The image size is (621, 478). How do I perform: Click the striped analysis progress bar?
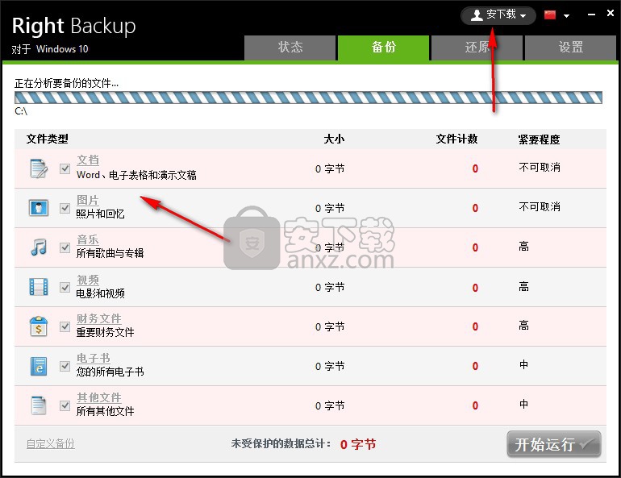308,98
